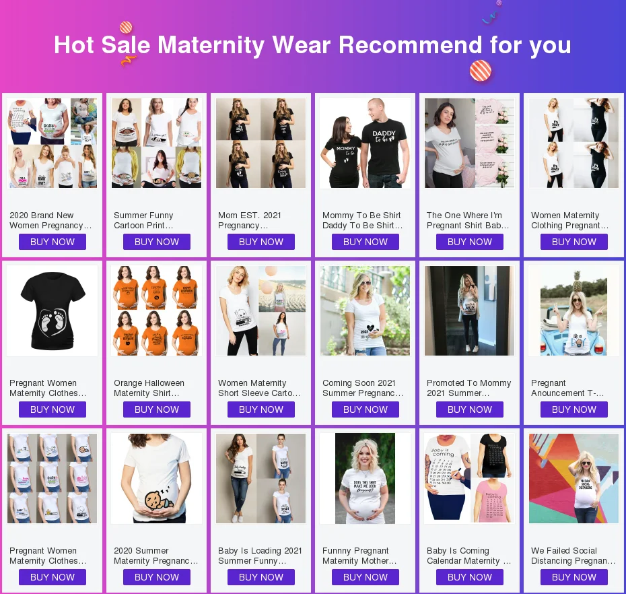This screenshot has width=626, height=594.
Task: Select the pink pregnant shirts product image
Action: 470,143
